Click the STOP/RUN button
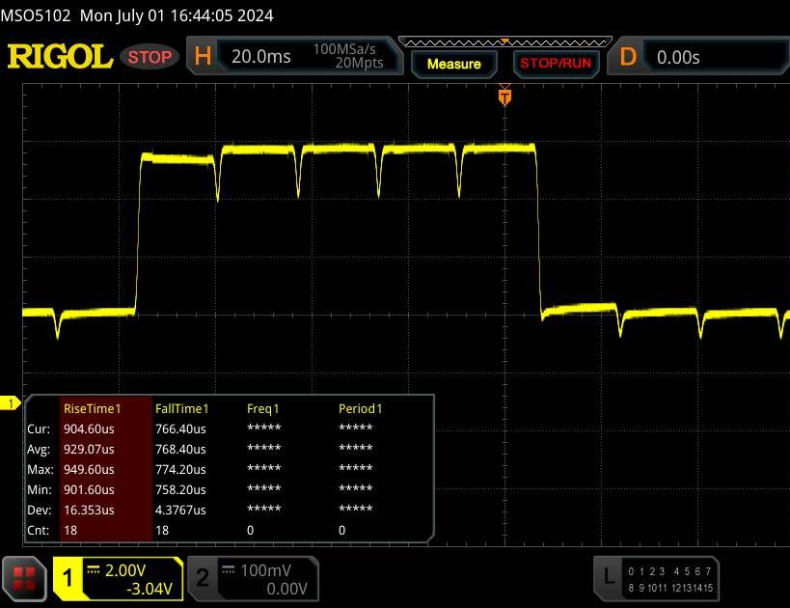This screenshot has width=790, height=608. 556,64
